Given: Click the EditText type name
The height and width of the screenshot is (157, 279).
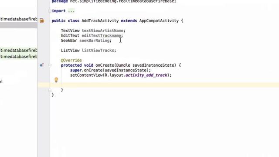Looking at the screenshot, I should (70, 36).
